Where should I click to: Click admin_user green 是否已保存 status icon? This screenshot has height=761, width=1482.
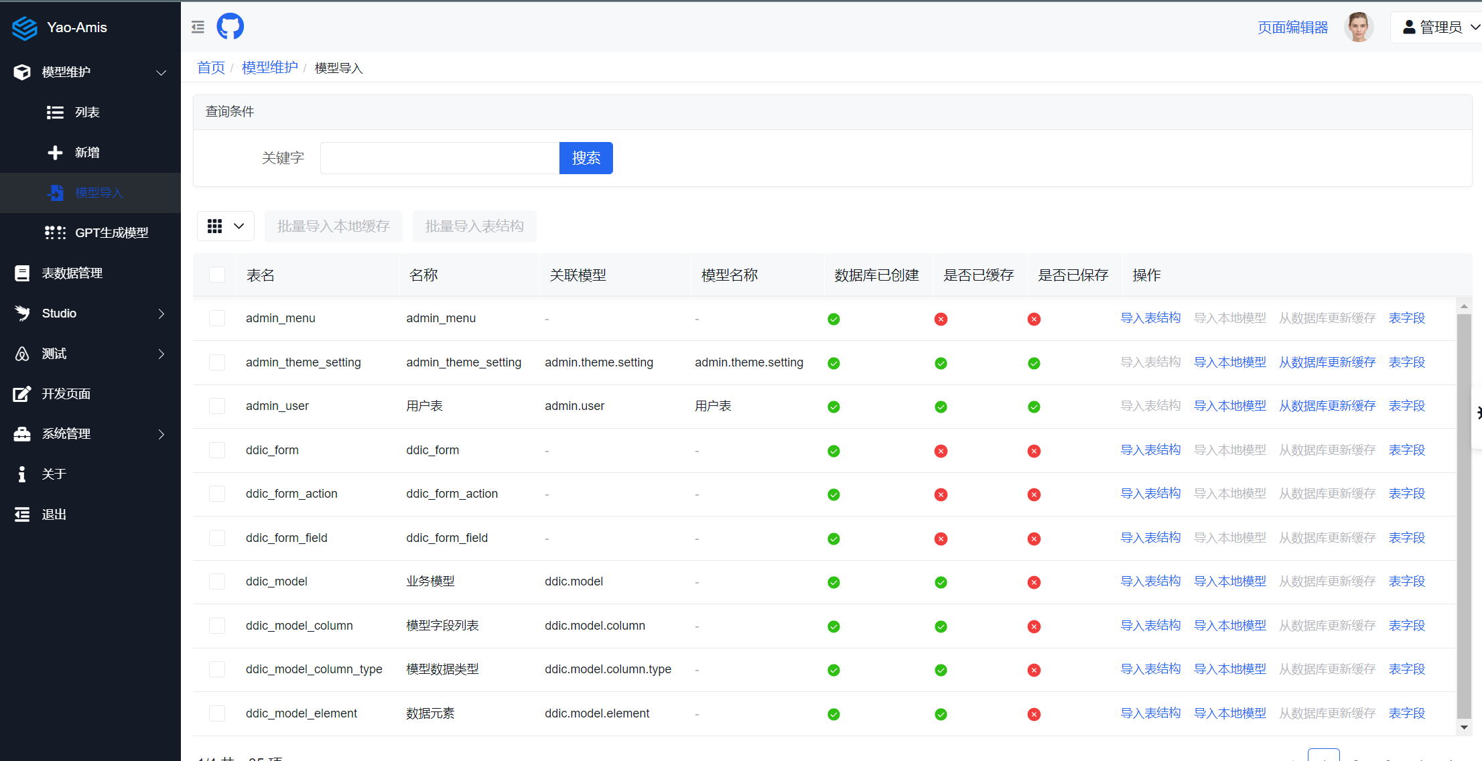pyautogui.click(x=1034, y=407)
